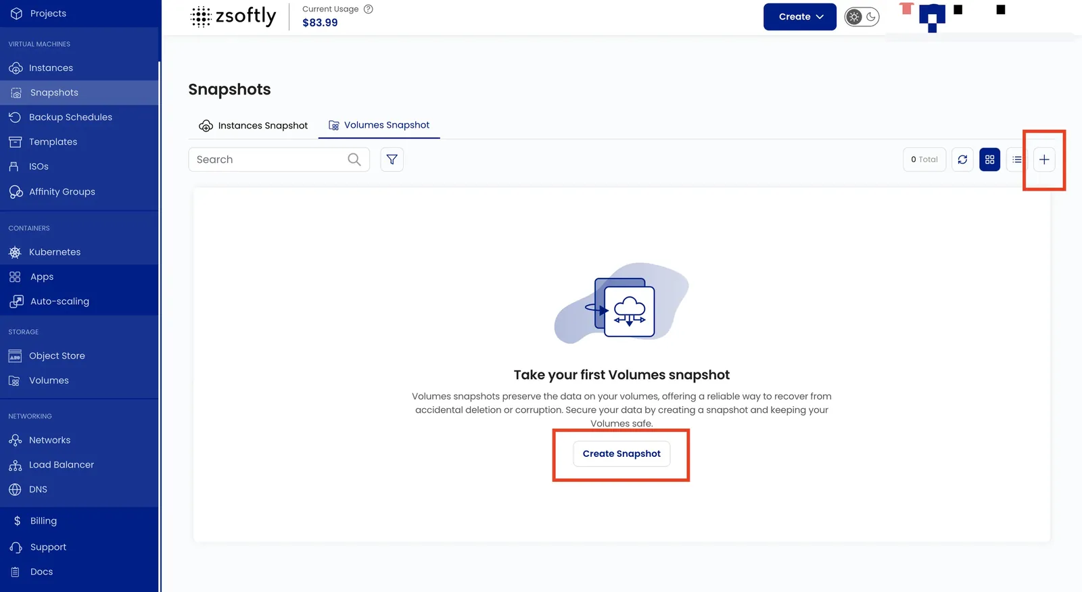This screenshot has width=1082, height=592.
Task: Click the zsoftly logo
Action: coord(233,16)
